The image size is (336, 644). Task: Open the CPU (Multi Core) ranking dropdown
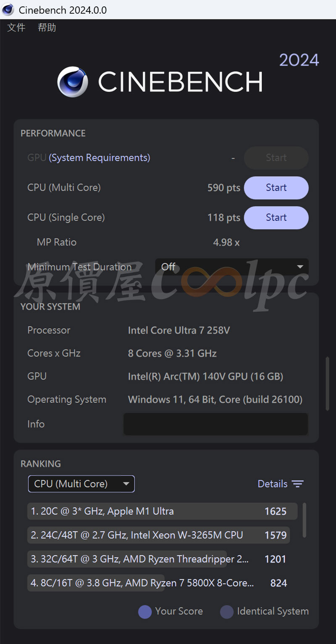coord(81,484)
